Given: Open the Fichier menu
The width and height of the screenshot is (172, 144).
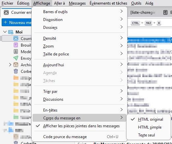Looking at the screenshot, I should 7,3.
